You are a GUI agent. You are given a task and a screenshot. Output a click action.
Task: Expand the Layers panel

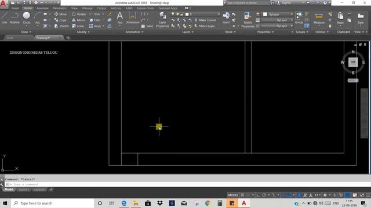click(x=188, y=32)
